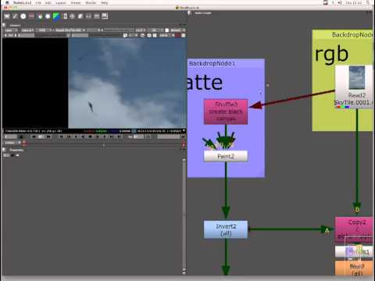This screenshot has height=281, width=375.
Task: Jump to last frame in viewer playback
Action: 120,137
